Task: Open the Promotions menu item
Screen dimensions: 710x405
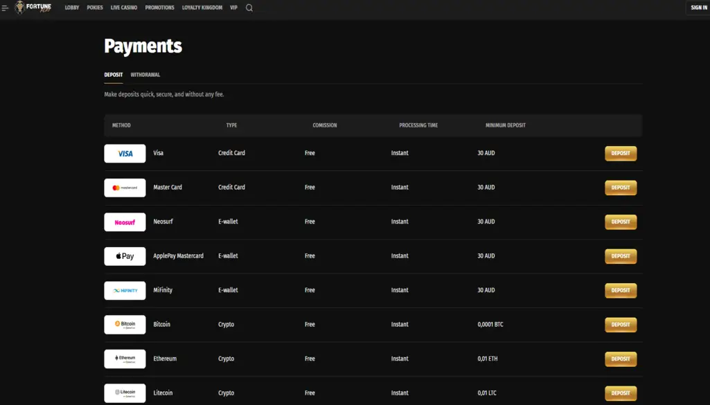Action: click(x=160, y=8)
